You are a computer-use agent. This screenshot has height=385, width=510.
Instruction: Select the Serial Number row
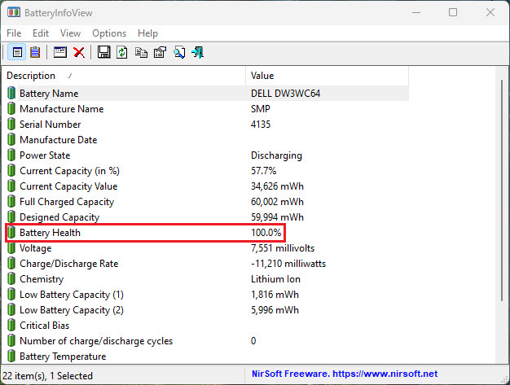tap(207, 124)
